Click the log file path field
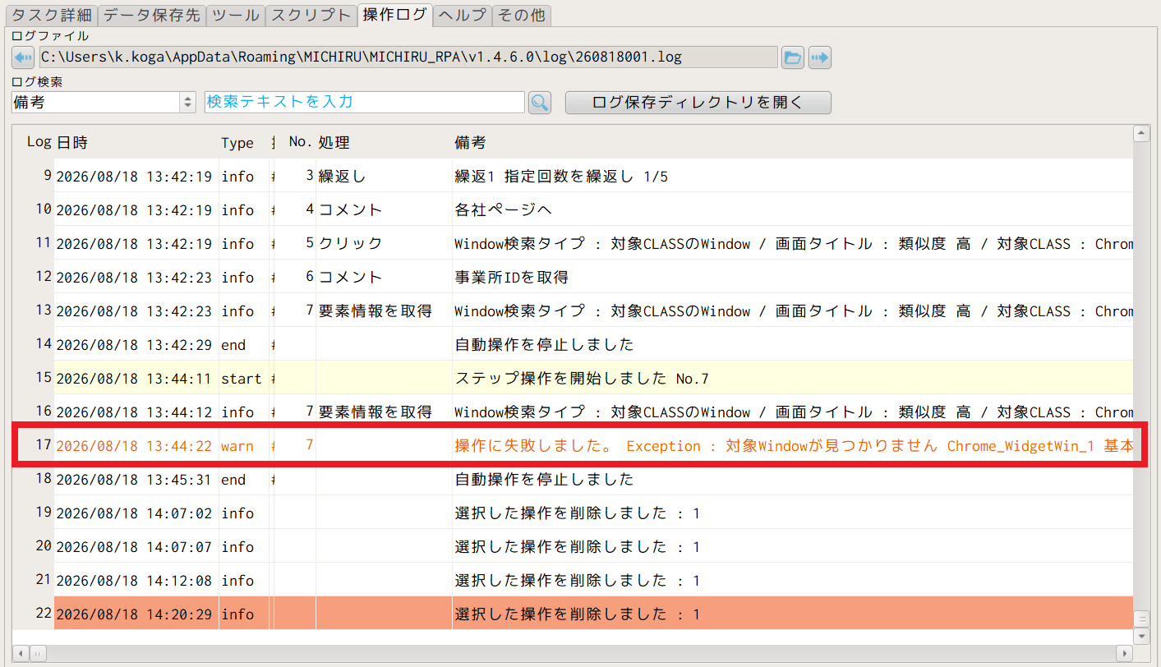Screen dimensions: 1161x667 point(408,57)
